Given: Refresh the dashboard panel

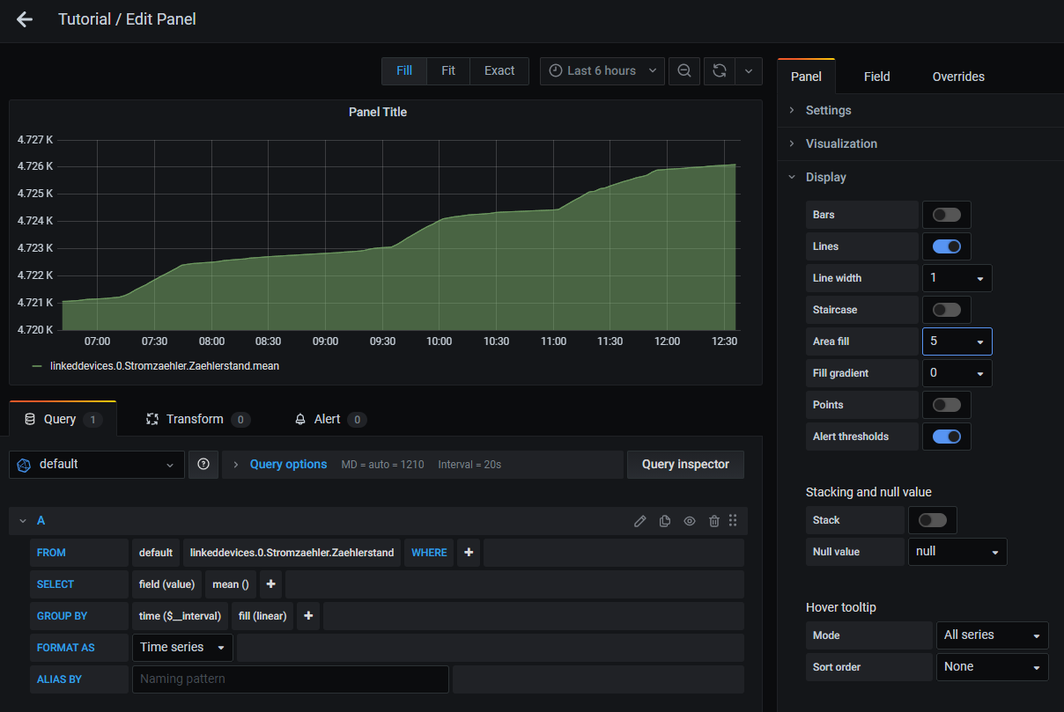Looking at the screenshot, I should (718, 70).
